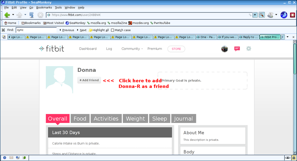Open Mail from the status bar
The image size is (297, 161).
(x=11, y=158)
